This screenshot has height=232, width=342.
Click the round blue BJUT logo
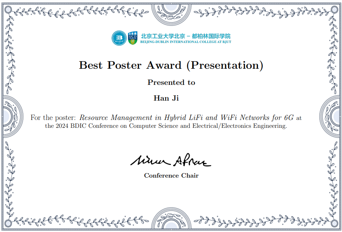point(119,38)
